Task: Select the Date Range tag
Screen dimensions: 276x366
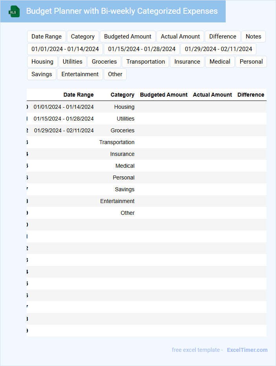Action: (x=46, y=37)
